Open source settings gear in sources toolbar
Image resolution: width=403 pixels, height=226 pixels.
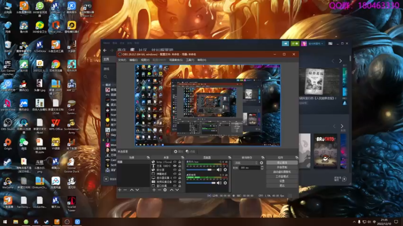165,190
